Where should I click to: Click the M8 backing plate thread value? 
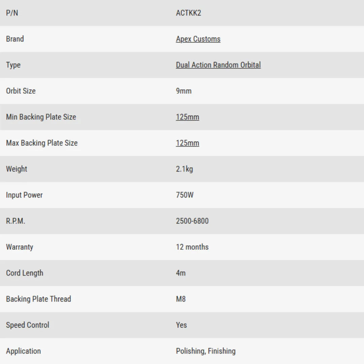[x=181, y=299]
